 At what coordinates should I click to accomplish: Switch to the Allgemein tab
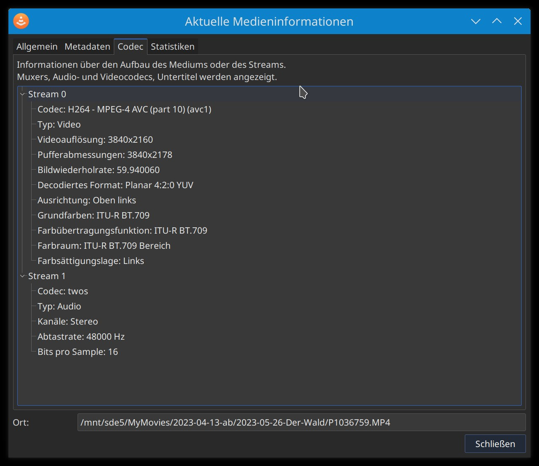click(37, 47)
